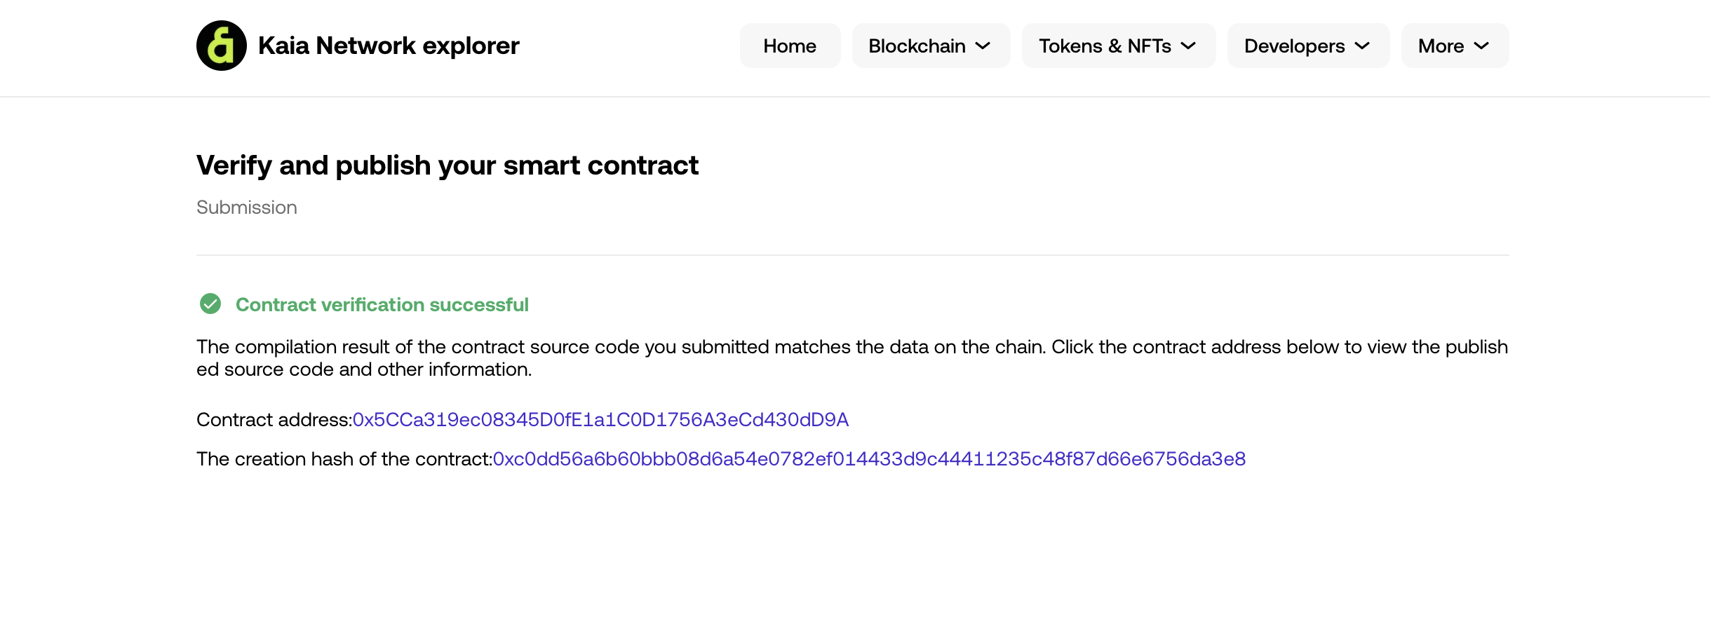Open the Blockchain menu label
The height and width of the screenshot is (619, 1710).
coord(917,46)
